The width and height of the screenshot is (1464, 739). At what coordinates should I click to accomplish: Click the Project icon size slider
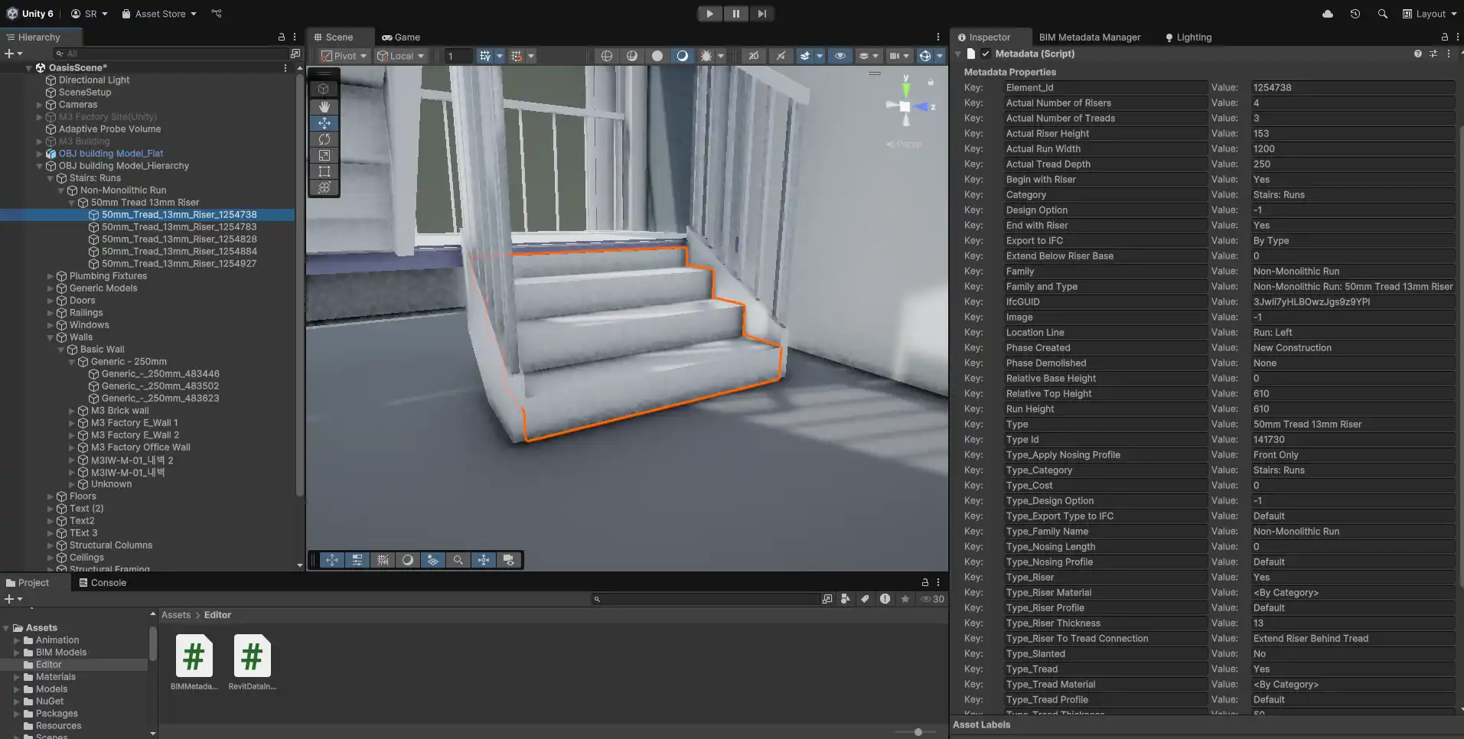pos(918,732)
